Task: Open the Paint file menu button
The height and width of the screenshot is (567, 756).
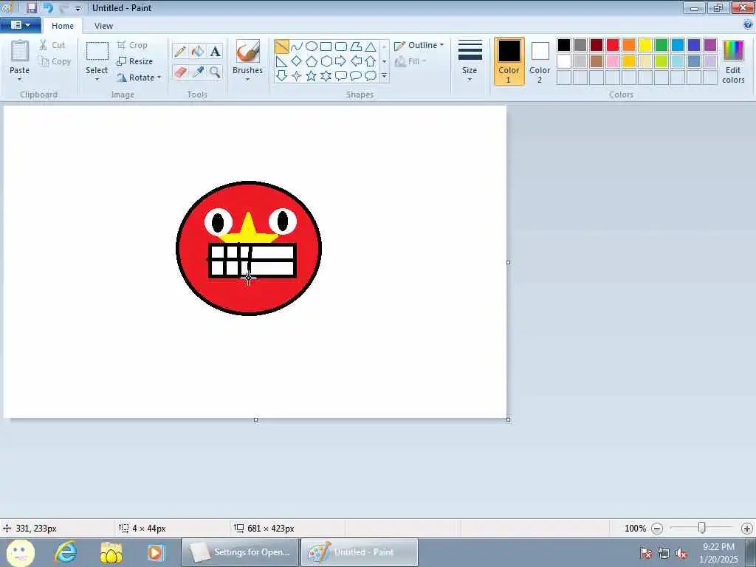Action: click(20, 25)
